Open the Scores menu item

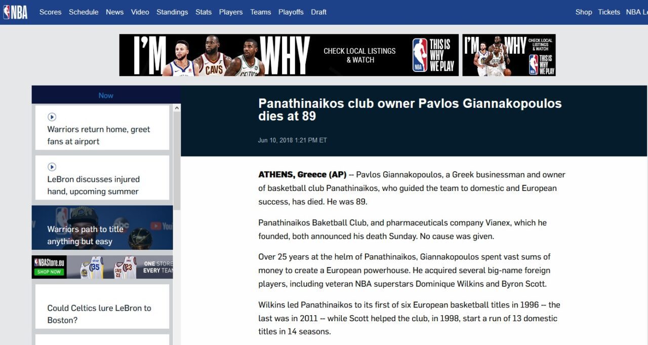click(x=50, y=12)
